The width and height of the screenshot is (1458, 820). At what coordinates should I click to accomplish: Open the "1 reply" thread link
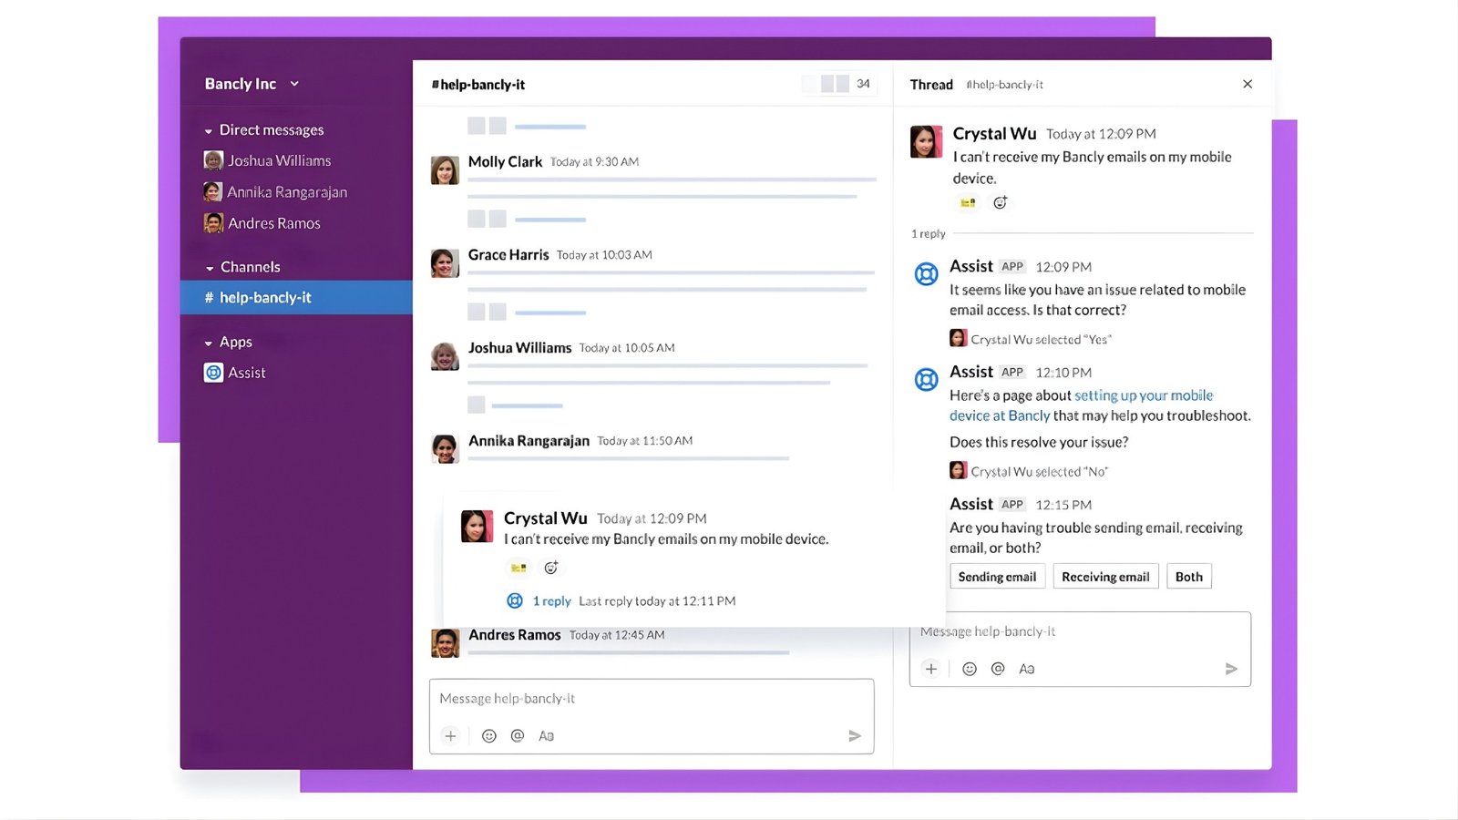coord(551,601)
